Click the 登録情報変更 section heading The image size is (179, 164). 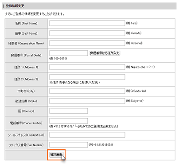[15, 6]
